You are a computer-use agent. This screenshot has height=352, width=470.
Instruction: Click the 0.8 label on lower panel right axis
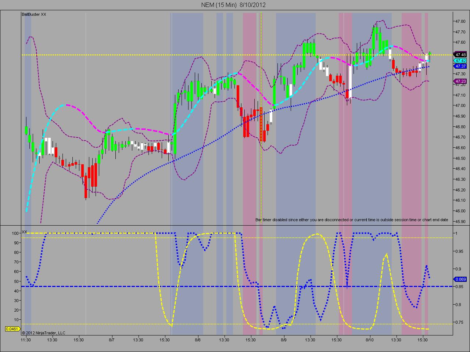pos(458,304)
